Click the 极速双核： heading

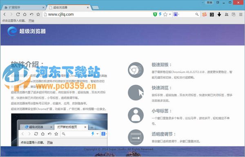point(162,65)
